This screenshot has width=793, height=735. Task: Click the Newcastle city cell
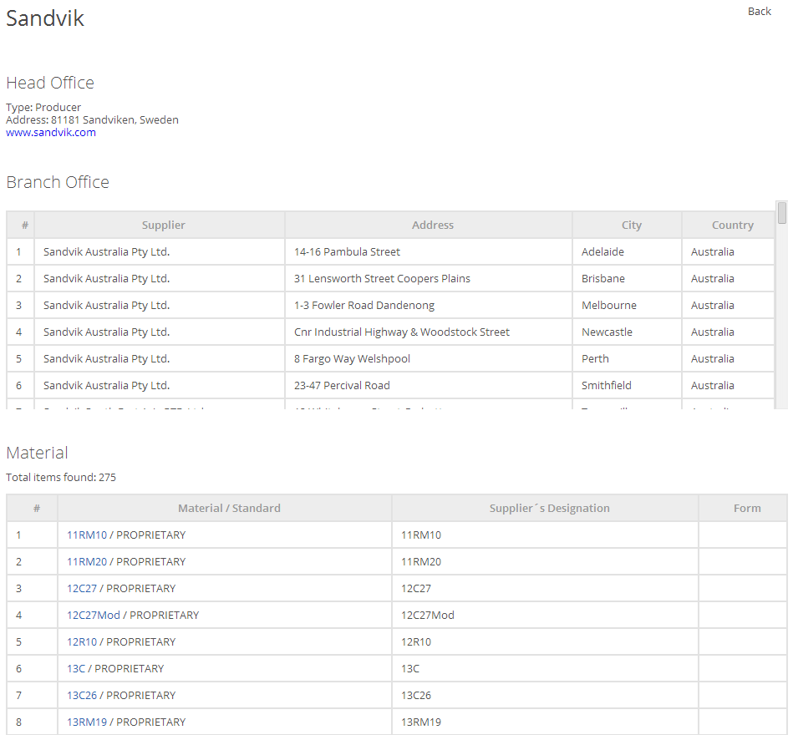[x=627, y=332]
